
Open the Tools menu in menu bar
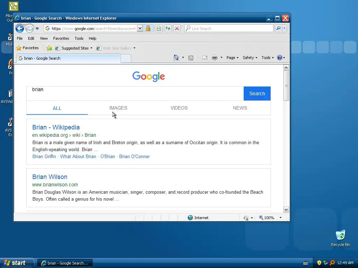tap(79, 38)
